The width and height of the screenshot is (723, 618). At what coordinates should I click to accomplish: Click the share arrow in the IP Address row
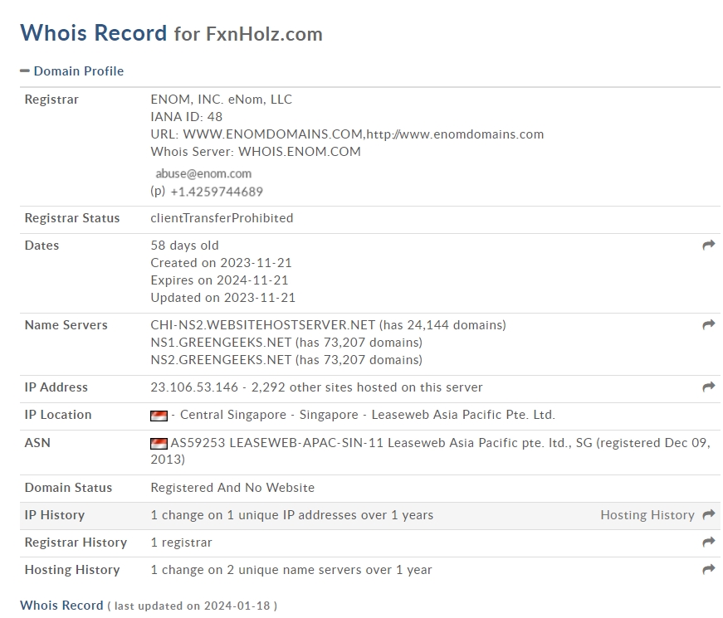click(709, 387)
